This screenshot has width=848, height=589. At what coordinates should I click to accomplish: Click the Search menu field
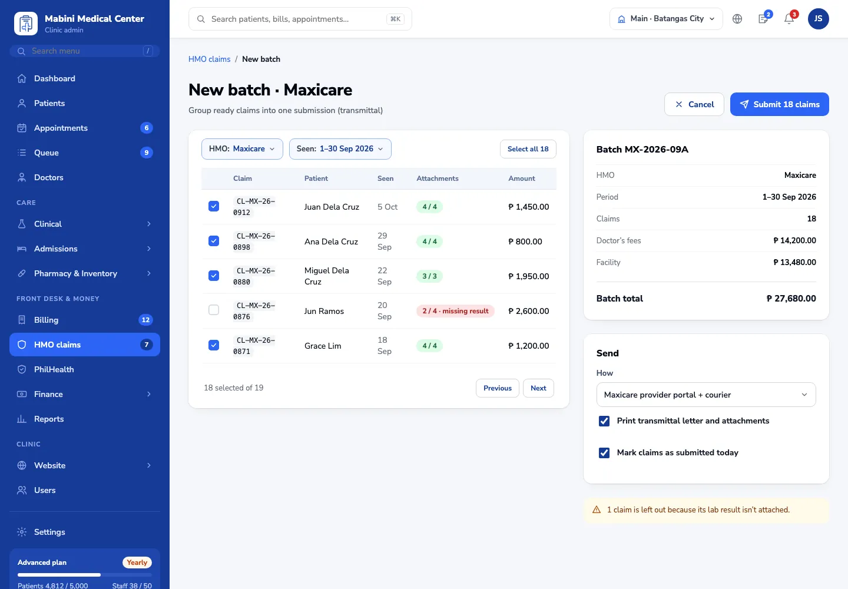click(85, 51)
